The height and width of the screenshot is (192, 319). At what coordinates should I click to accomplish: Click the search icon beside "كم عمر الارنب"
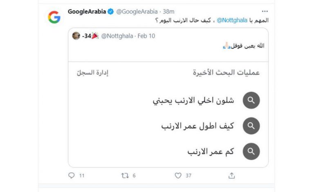pyautogui.click(x=251, y=151)
